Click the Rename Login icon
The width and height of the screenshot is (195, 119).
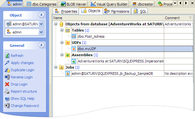[x=7, y=77]
